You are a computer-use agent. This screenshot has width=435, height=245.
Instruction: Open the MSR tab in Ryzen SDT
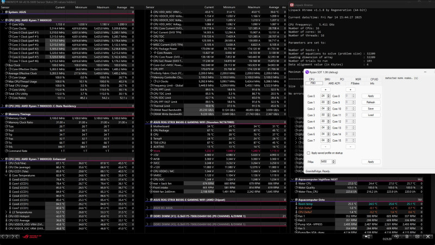pyautogui.click(x=358, y=79)
